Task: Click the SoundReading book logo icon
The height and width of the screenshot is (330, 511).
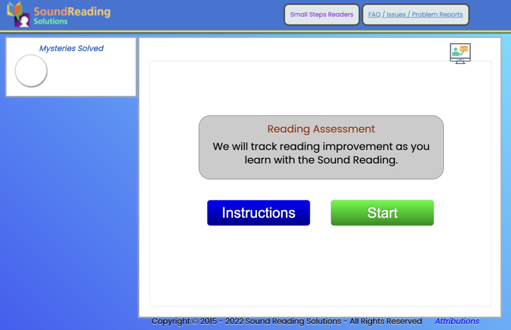Action: coord(18,14)
